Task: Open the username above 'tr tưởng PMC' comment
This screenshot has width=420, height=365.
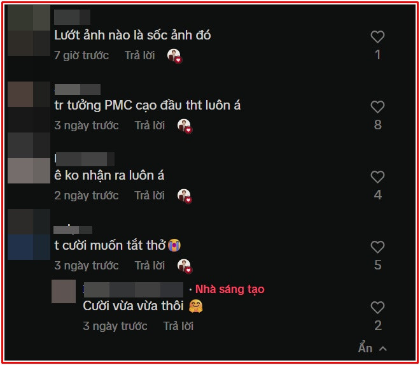Action: pos(78,89)
